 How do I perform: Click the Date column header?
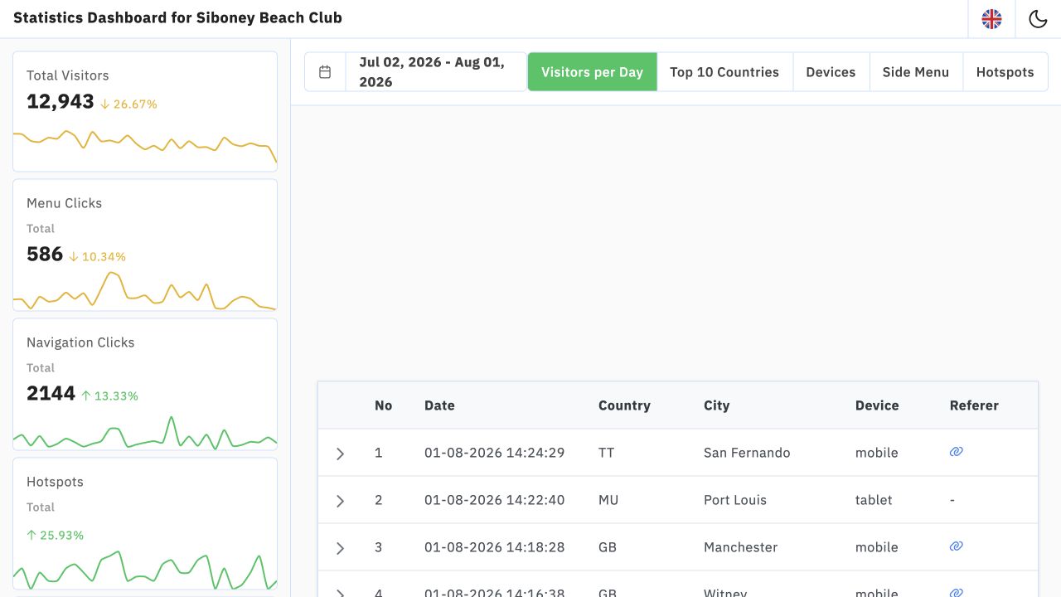[x=439, y=405]
